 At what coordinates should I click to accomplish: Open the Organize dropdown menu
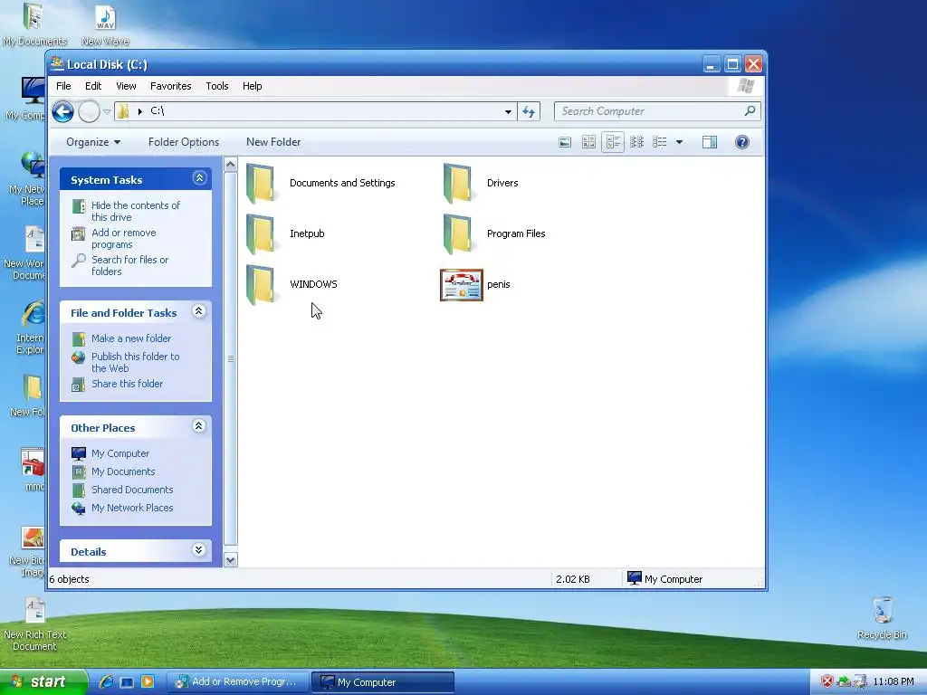[93, 142]
